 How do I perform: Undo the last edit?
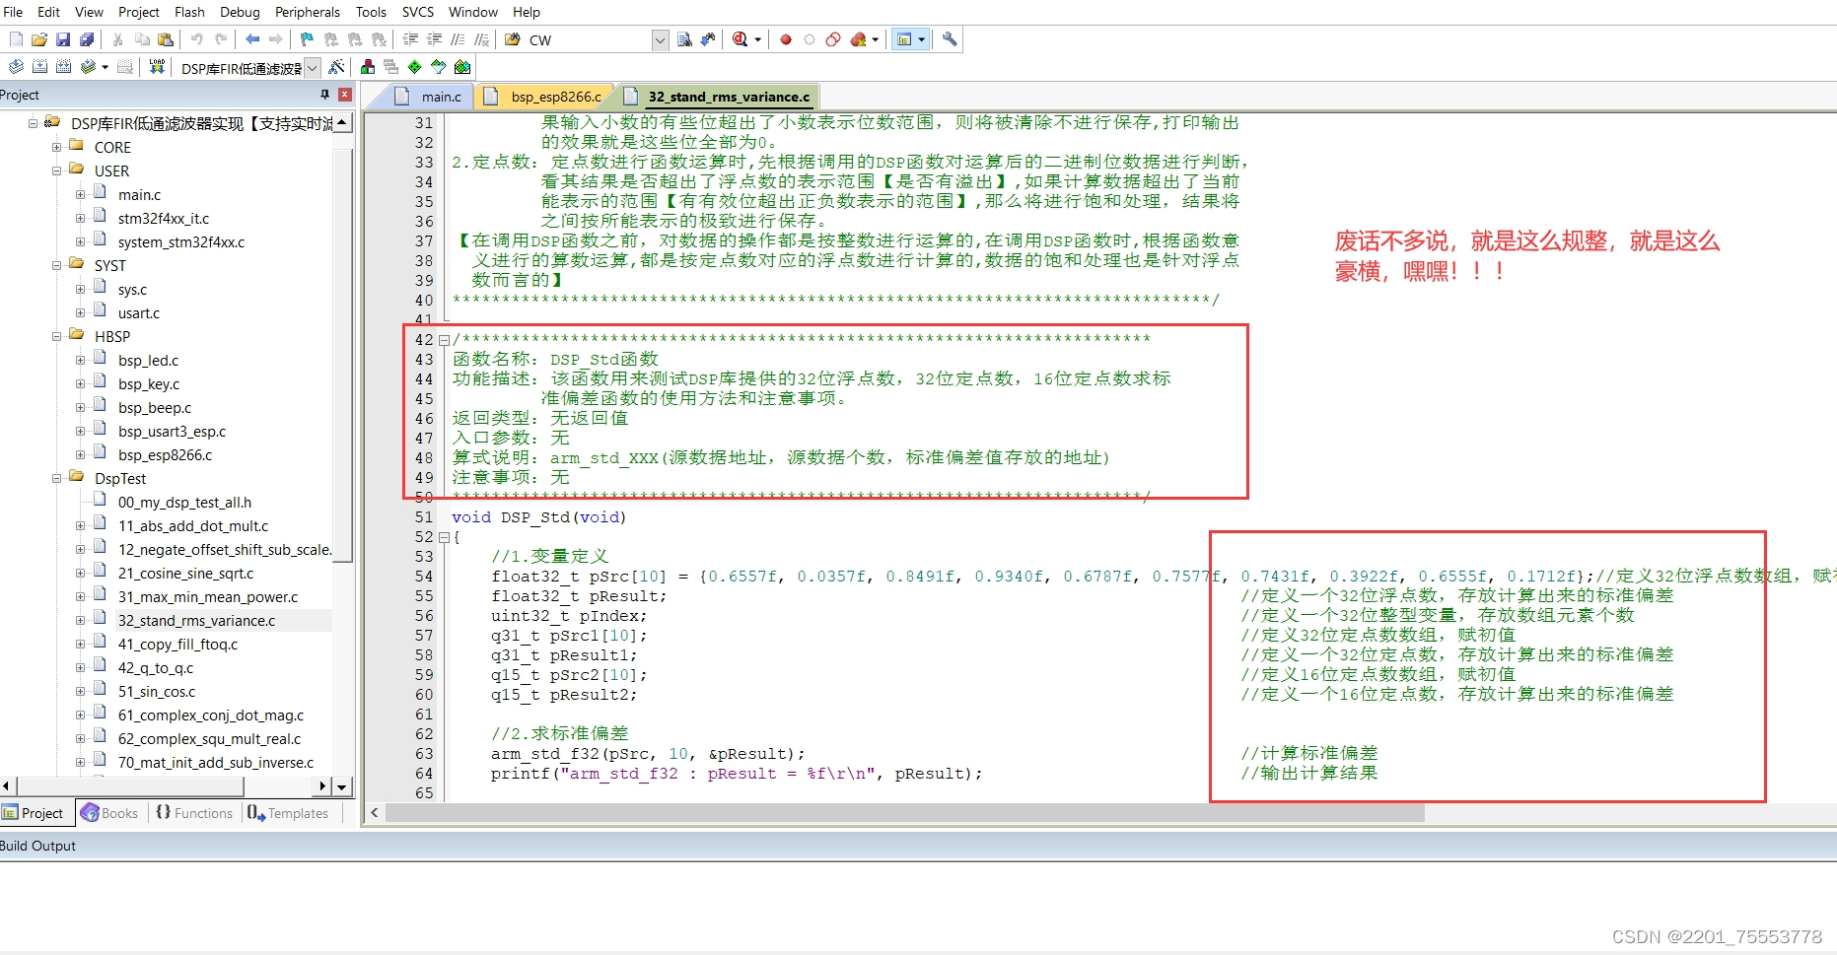197,39
